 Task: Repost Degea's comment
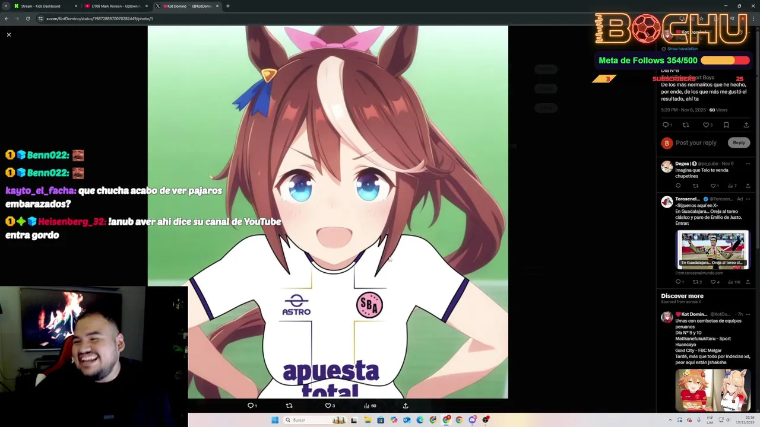pos(696,186)
